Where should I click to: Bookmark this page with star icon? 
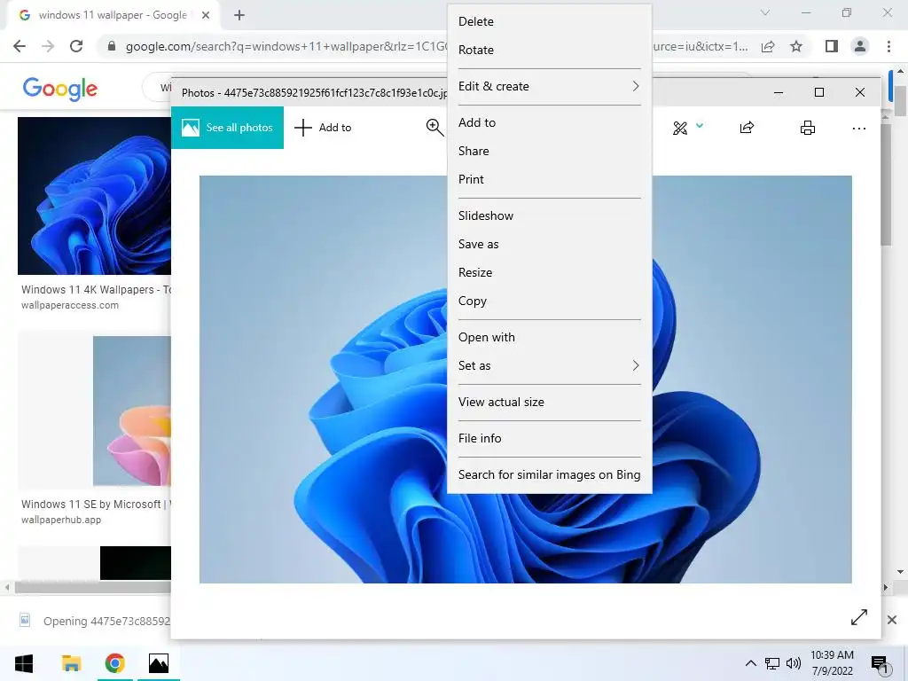[x=796, y=46]
